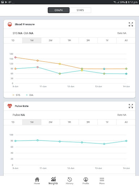Open the More hamburger menu
139x186 pixels.
102,179
